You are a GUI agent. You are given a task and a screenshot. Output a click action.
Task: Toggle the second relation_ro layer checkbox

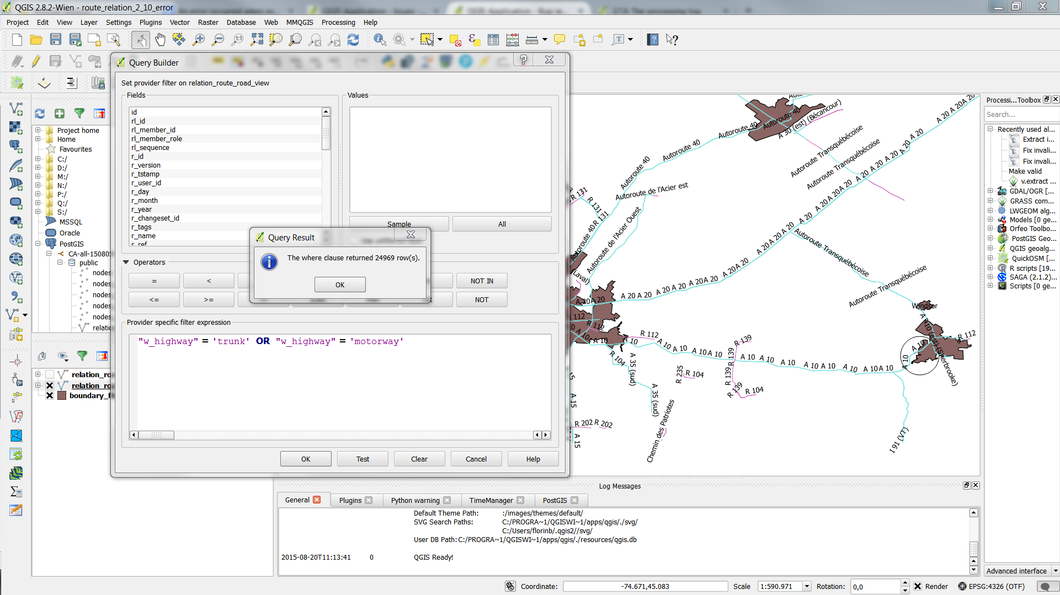tap(50, 385)
